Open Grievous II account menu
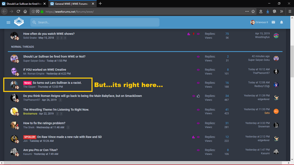 click(259, 22)
